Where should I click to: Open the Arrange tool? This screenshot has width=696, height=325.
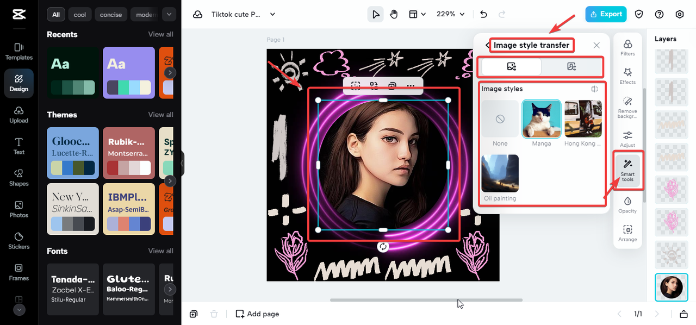627,233
